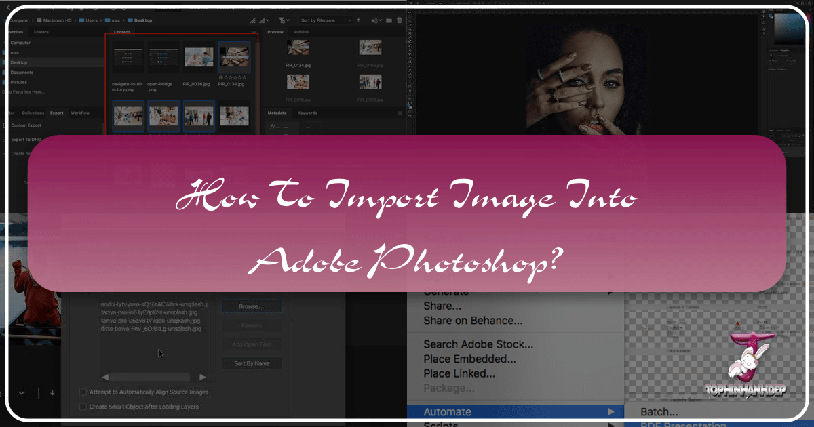The image size is (814, 427).
Task: Click the Sort By Name button
Action: click(x=252, y=363)
